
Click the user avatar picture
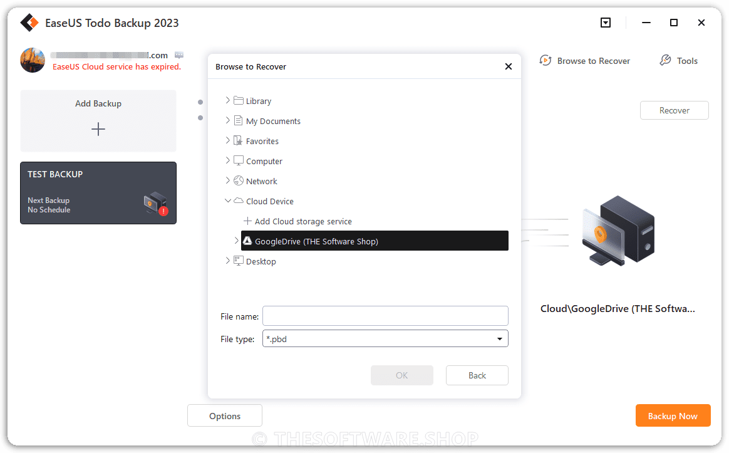[x=33, y=60]
